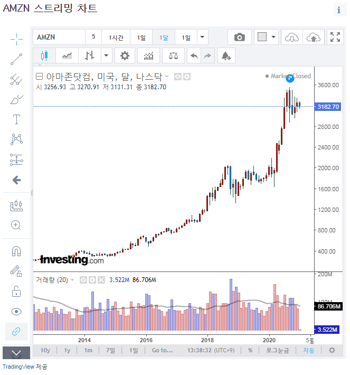Open the gray layout square selector
The image size is (350, 375).
[x=262, y=37]
